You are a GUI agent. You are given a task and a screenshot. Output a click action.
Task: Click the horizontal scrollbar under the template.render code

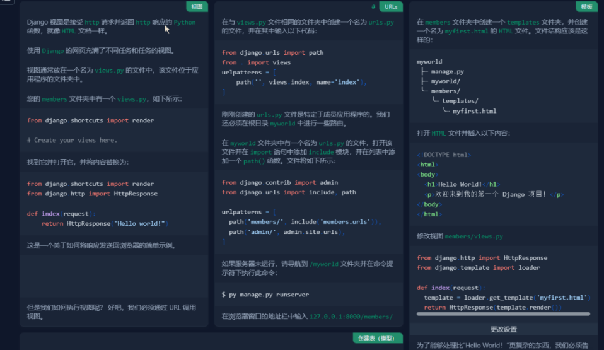503,314
